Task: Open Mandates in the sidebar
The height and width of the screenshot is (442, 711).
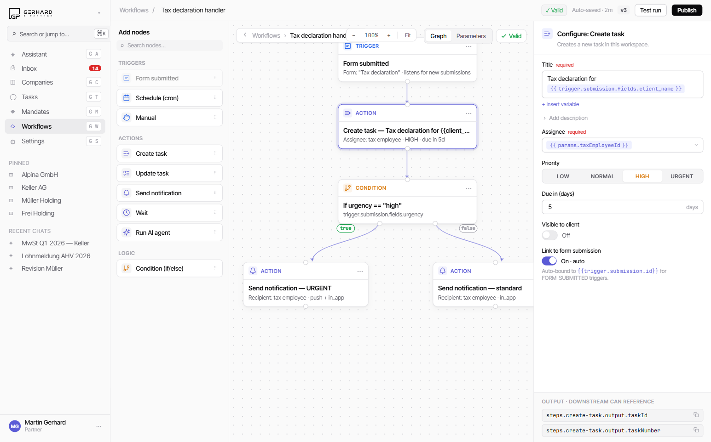Action: [55, 112]
